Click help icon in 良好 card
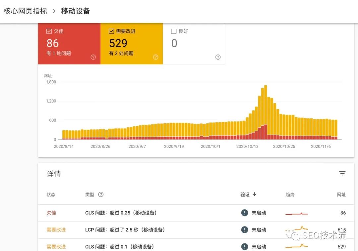Viewport: 358px width, 251px height. 218,57
